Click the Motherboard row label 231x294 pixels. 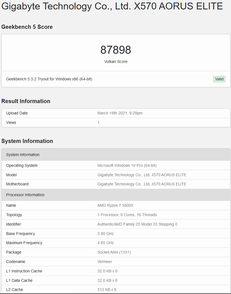pyautogui.click(x=17, y=184)
